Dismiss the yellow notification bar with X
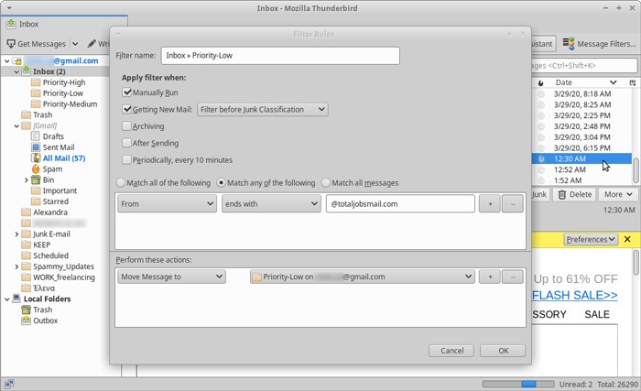Viewport: 641px width, 391px height. [627, 239]
